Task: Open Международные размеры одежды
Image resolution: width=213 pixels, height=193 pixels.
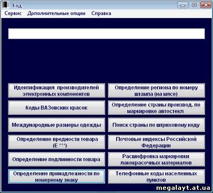Action: (x=56, y=125)
